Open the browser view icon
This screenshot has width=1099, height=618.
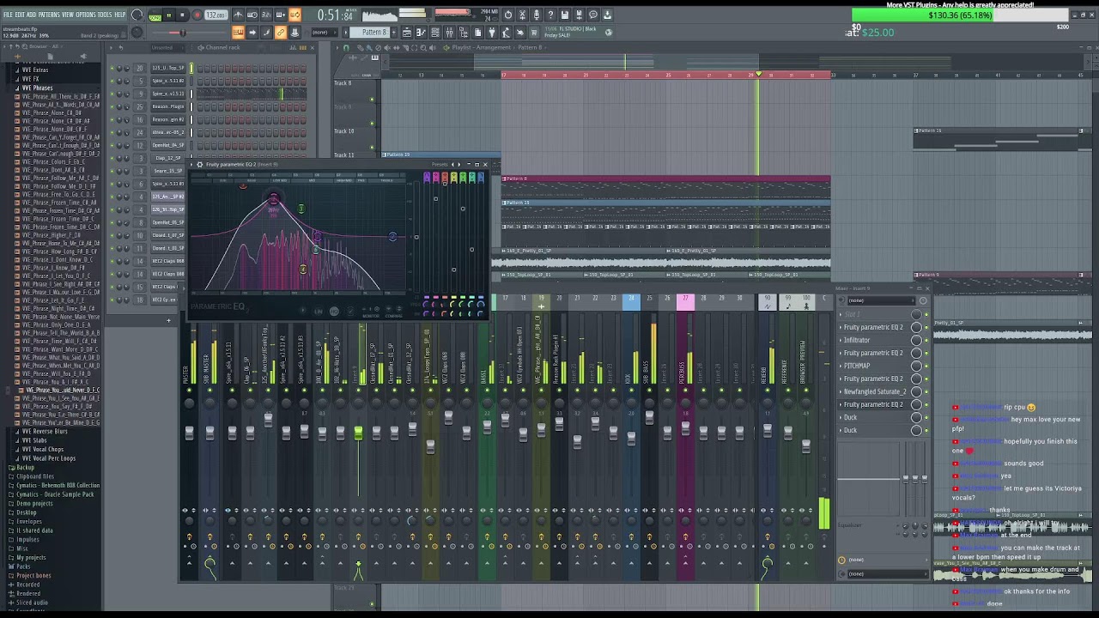(x=463, y=33)
